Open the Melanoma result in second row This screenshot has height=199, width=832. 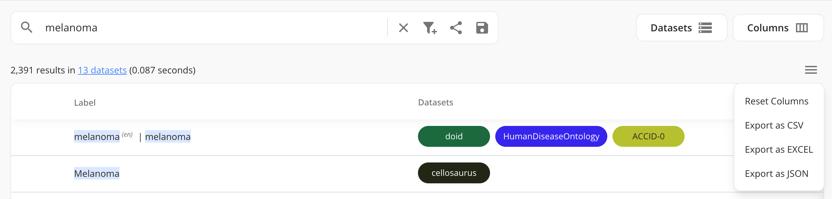coord(97,174)
